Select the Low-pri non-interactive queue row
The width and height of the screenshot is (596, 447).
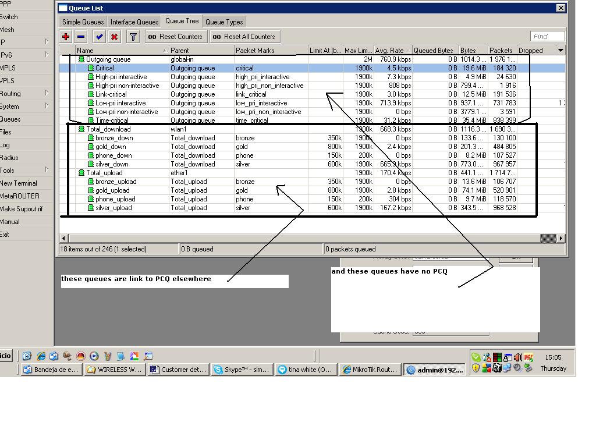point(313,112)
